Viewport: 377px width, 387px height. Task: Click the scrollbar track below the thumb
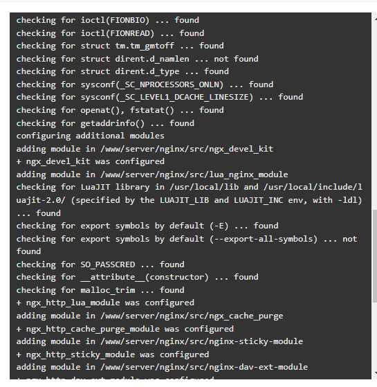coord(375,336)
